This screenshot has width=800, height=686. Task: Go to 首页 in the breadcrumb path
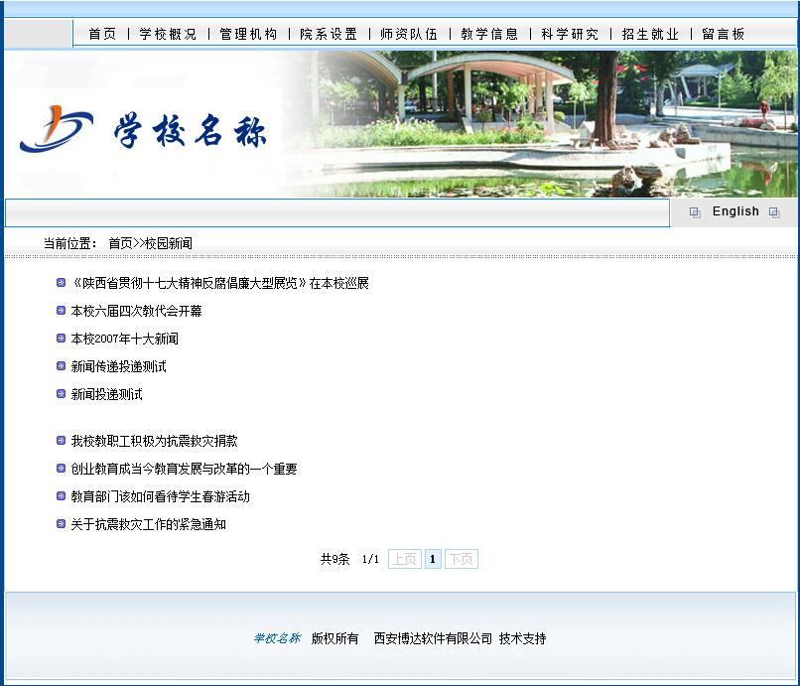coord(120,243)
